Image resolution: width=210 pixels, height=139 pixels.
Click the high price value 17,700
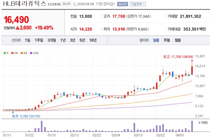coord(119,16)
